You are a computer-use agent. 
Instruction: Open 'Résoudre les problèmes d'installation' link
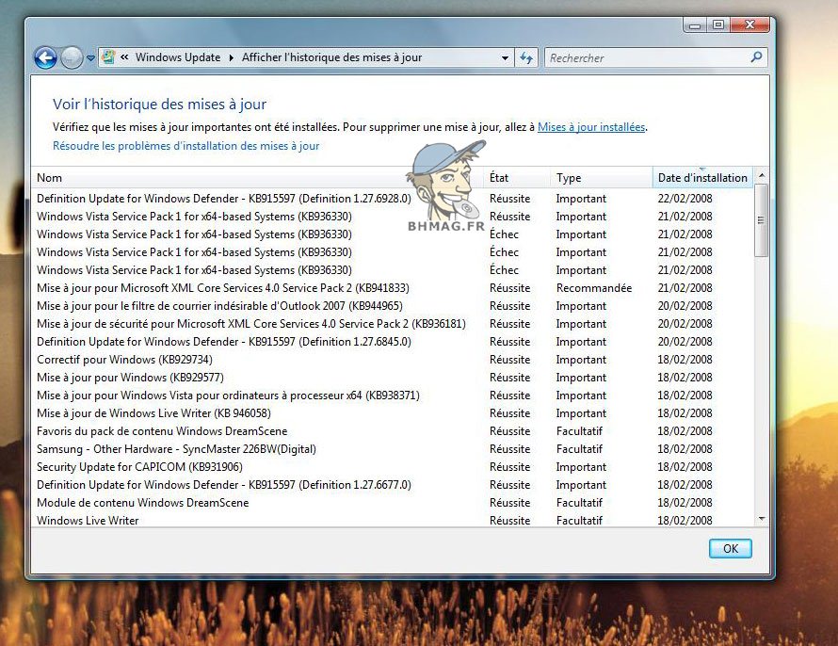tap(186, 146)
